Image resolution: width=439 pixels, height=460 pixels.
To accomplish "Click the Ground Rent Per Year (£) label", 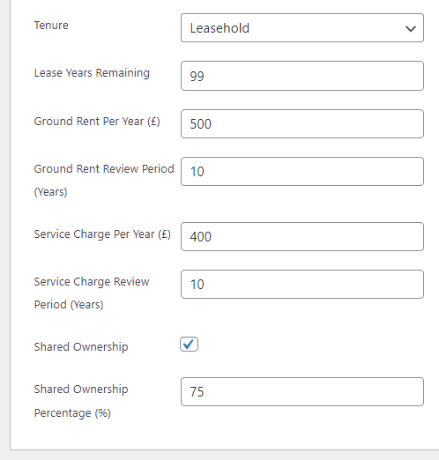I will (97, 121).
